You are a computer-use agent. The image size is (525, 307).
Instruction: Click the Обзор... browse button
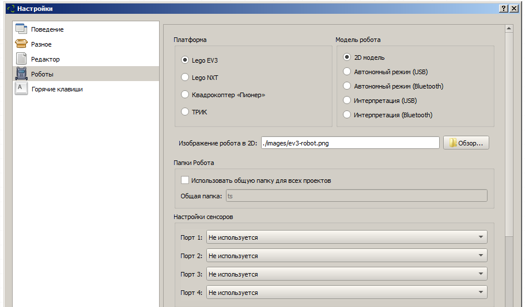point(466,143)
